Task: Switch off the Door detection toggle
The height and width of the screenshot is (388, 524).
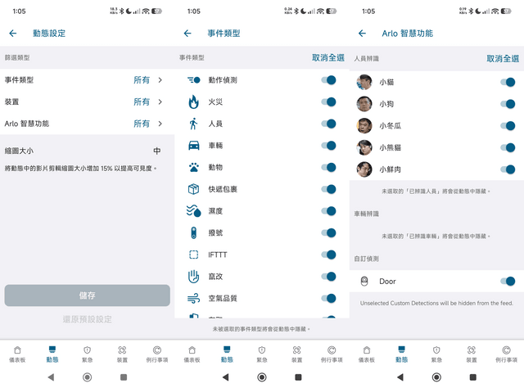Action: (x=508, y=281)
